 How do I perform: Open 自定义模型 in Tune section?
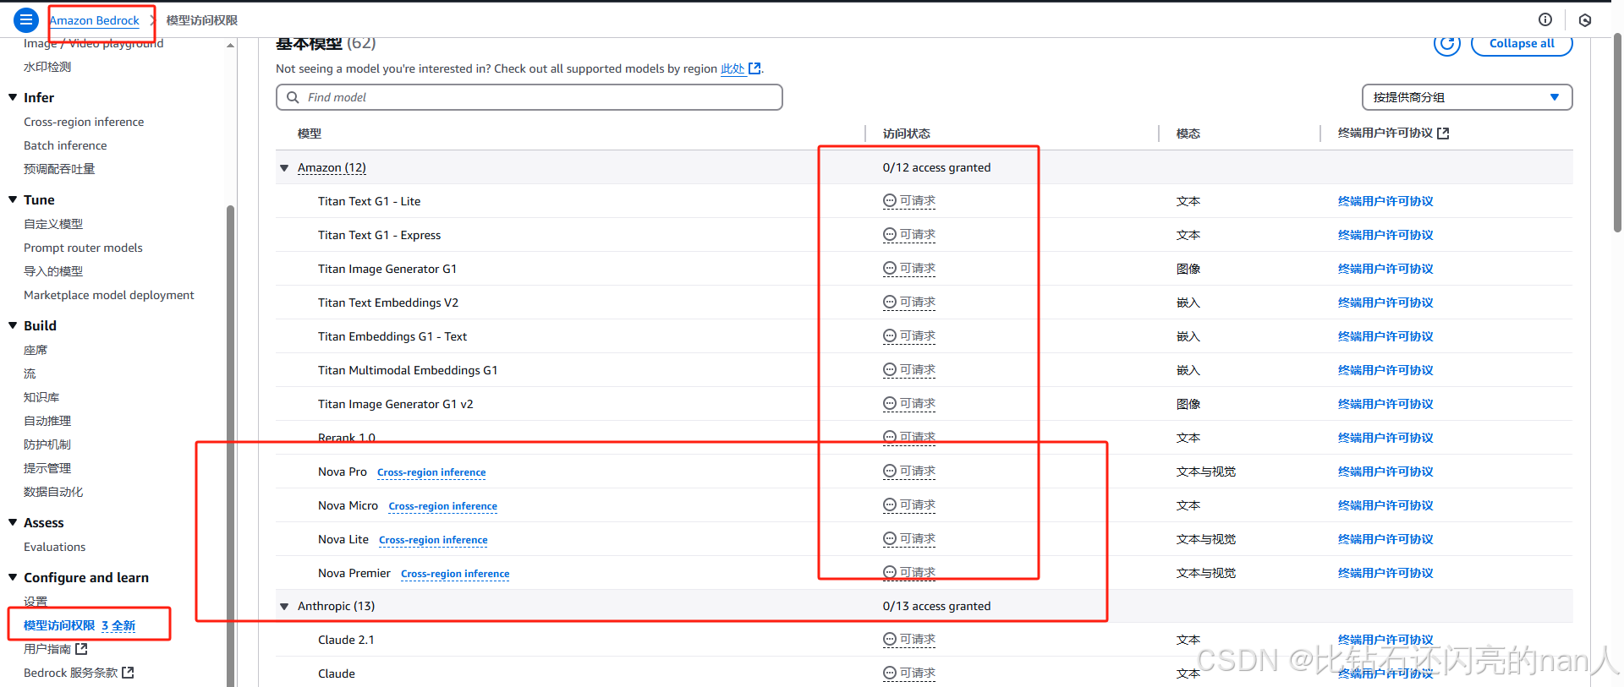click(53, 224)
